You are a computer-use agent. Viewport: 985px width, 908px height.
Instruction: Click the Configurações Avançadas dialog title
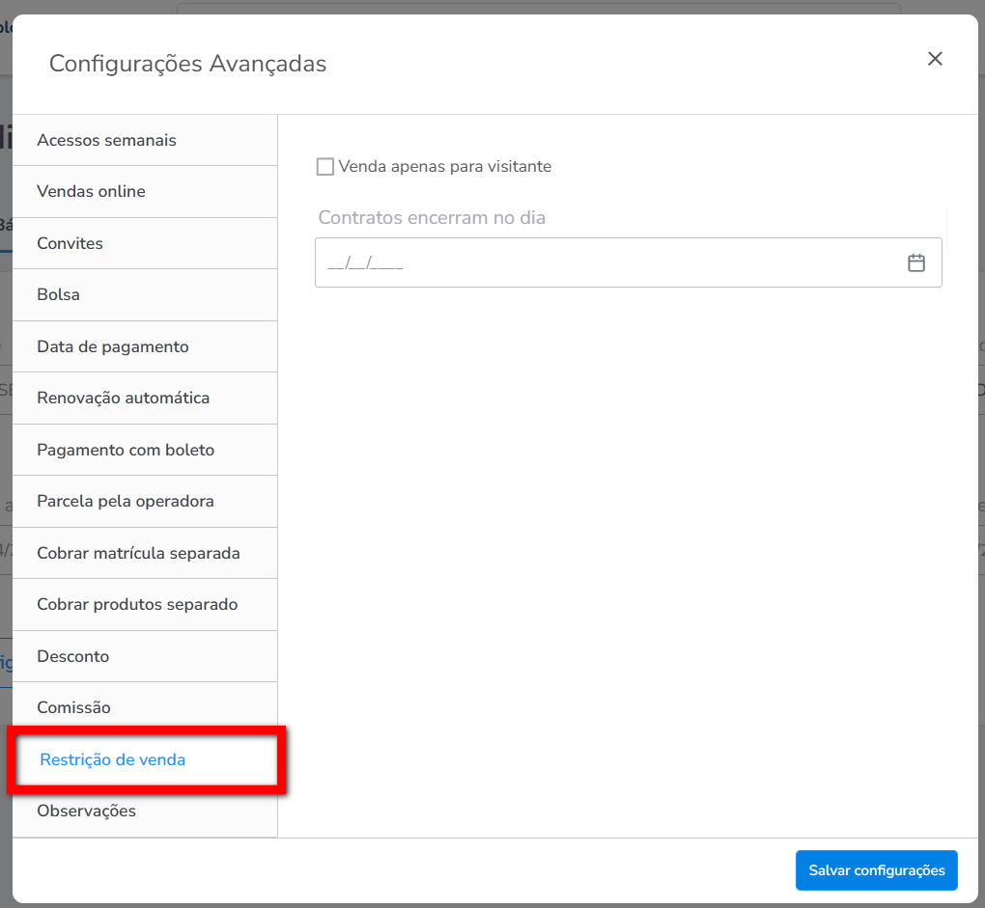[187, 64]
